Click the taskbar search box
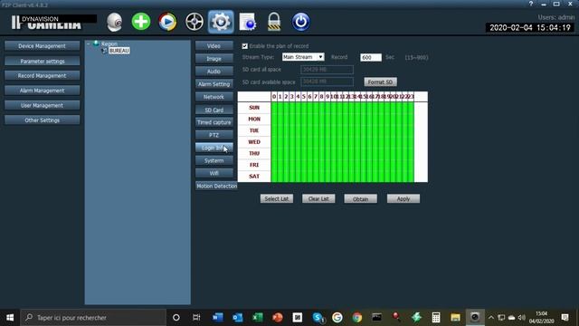This screenshot has height=326, width=579. click(93, 318)
